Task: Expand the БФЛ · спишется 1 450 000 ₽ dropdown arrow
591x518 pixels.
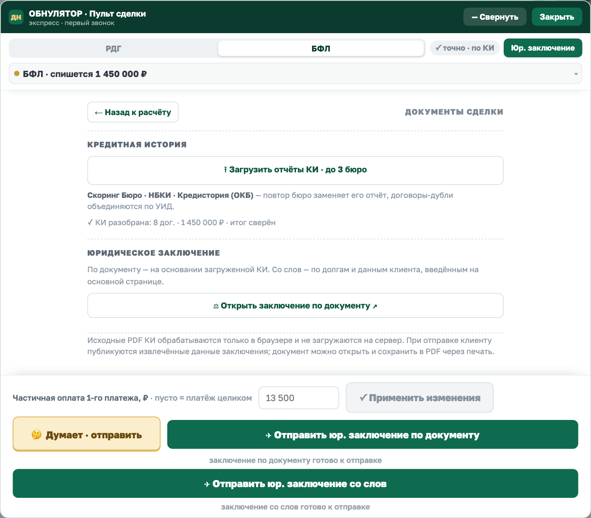Action: [576, 74]
